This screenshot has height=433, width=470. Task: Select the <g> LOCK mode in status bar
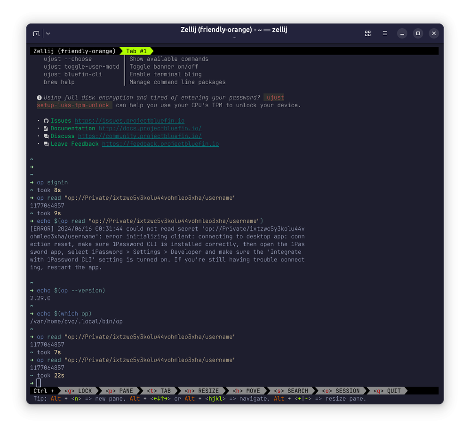pos(78,391)
